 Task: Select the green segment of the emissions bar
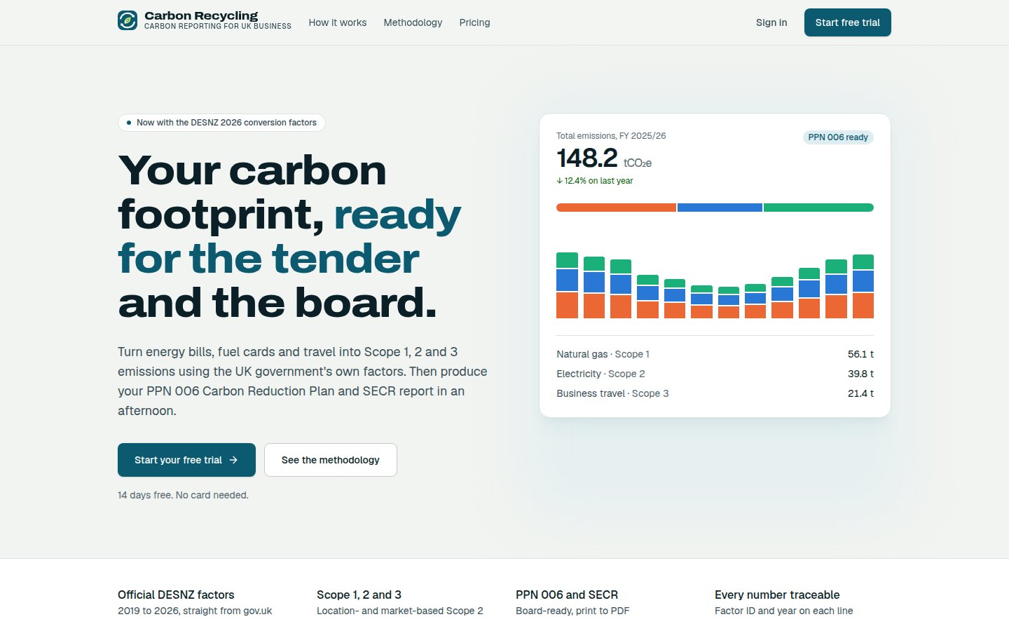pos(818,208)
